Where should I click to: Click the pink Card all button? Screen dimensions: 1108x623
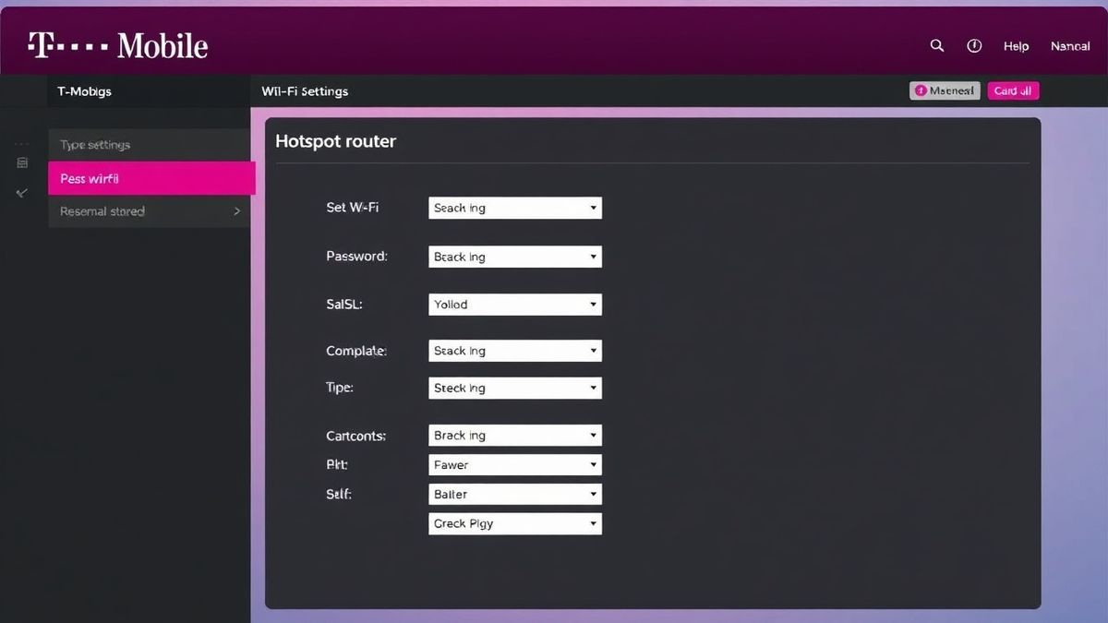(1013, 90)
